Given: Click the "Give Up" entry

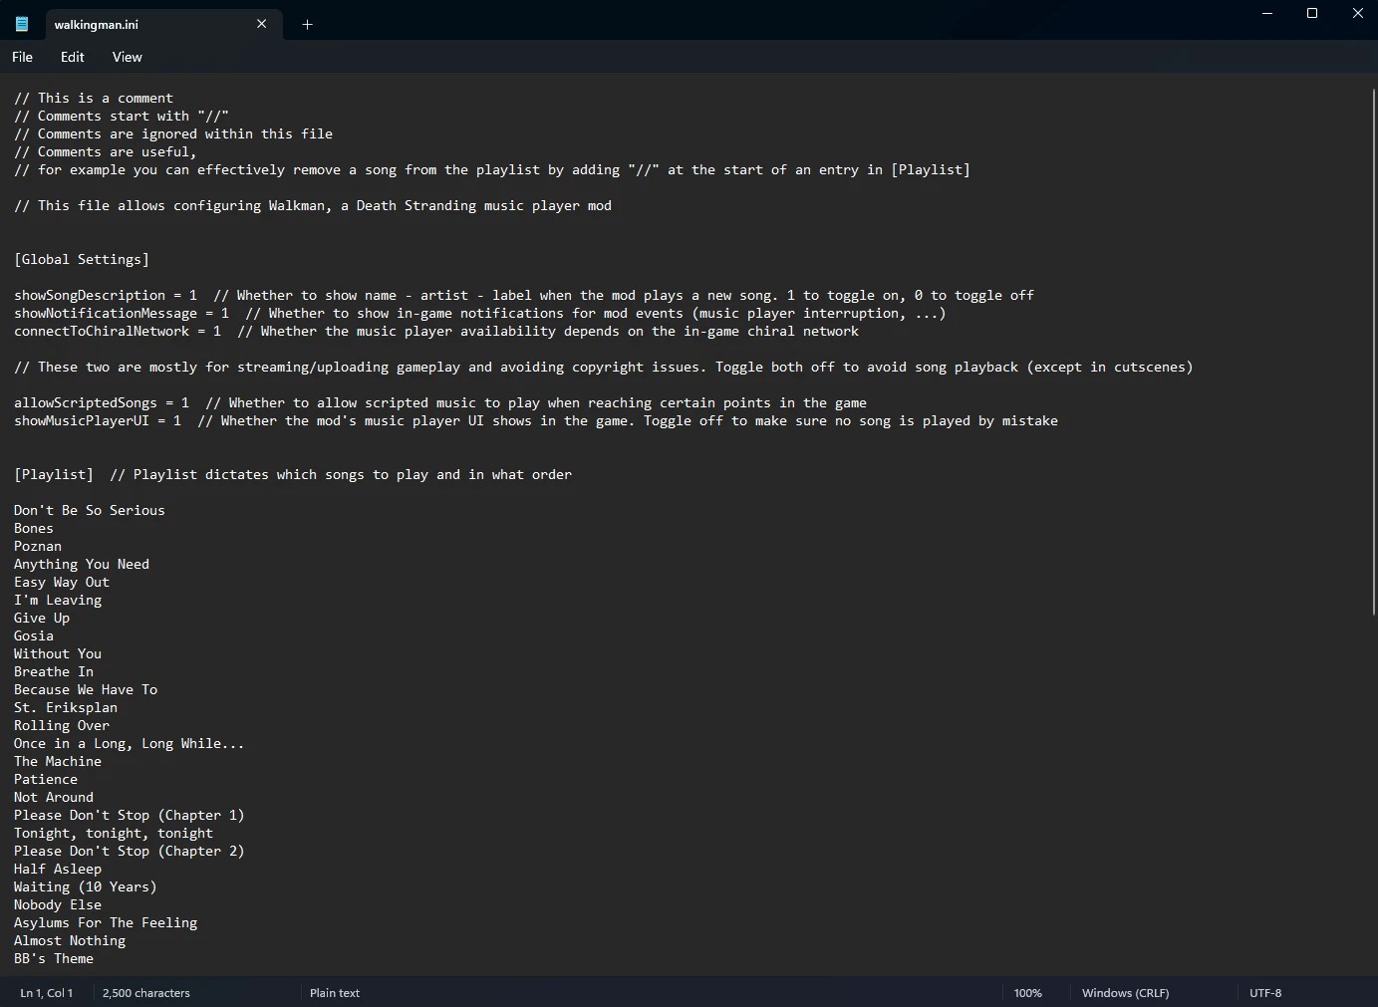Looking at the screenshot, I should click(x=42, y=618).
